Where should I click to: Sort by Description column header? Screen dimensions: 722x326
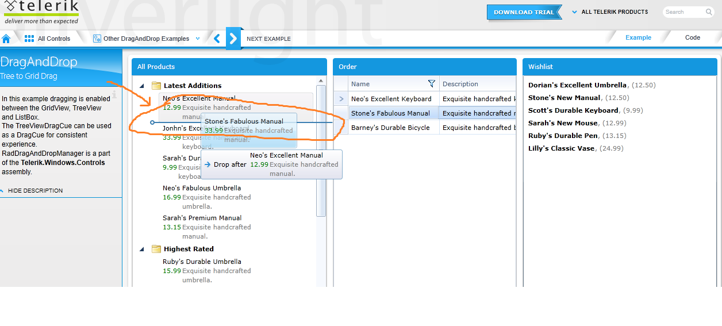pyautogui.click(x=478, y=83)
